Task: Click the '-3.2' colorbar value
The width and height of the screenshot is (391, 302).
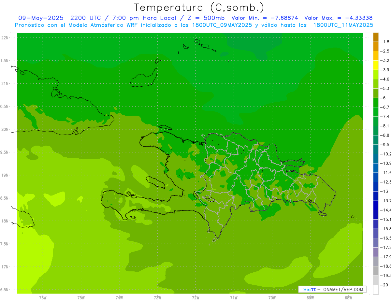Action: coord(385,60)
